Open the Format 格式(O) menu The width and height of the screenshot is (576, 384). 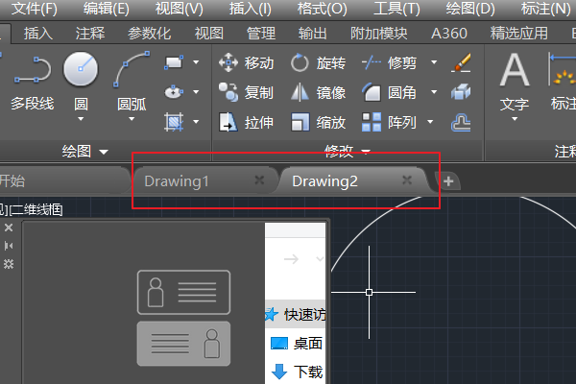pos(323,9)
